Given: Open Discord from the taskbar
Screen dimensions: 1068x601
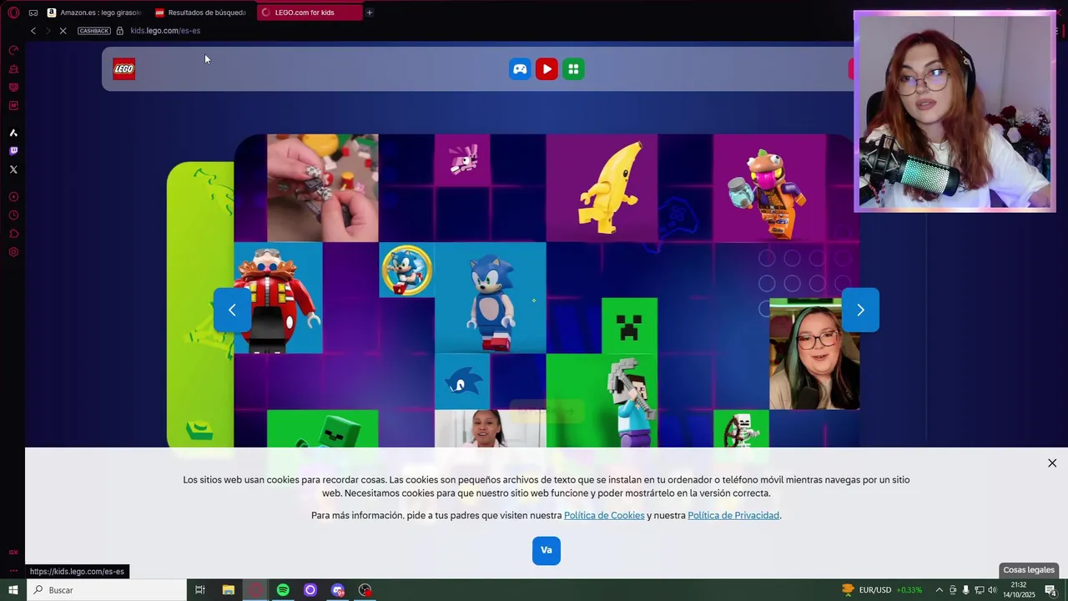Looking at the screenshot, I should click(338, 590).
